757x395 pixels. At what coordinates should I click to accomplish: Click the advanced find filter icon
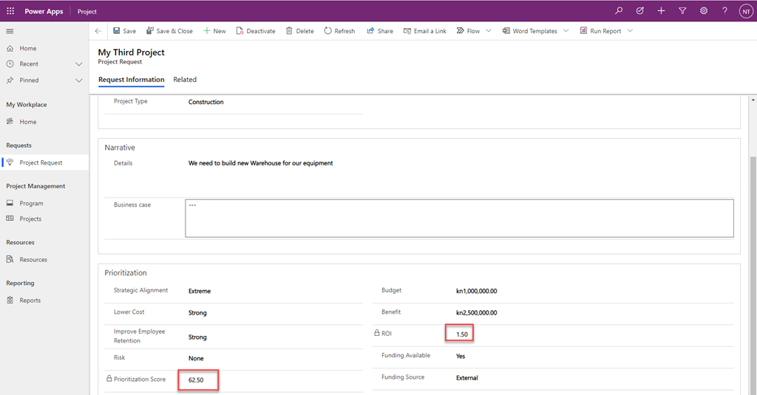tap(682, 11)
